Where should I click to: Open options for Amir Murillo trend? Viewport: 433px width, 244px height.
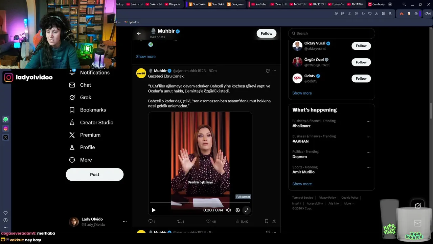point(368,168)
